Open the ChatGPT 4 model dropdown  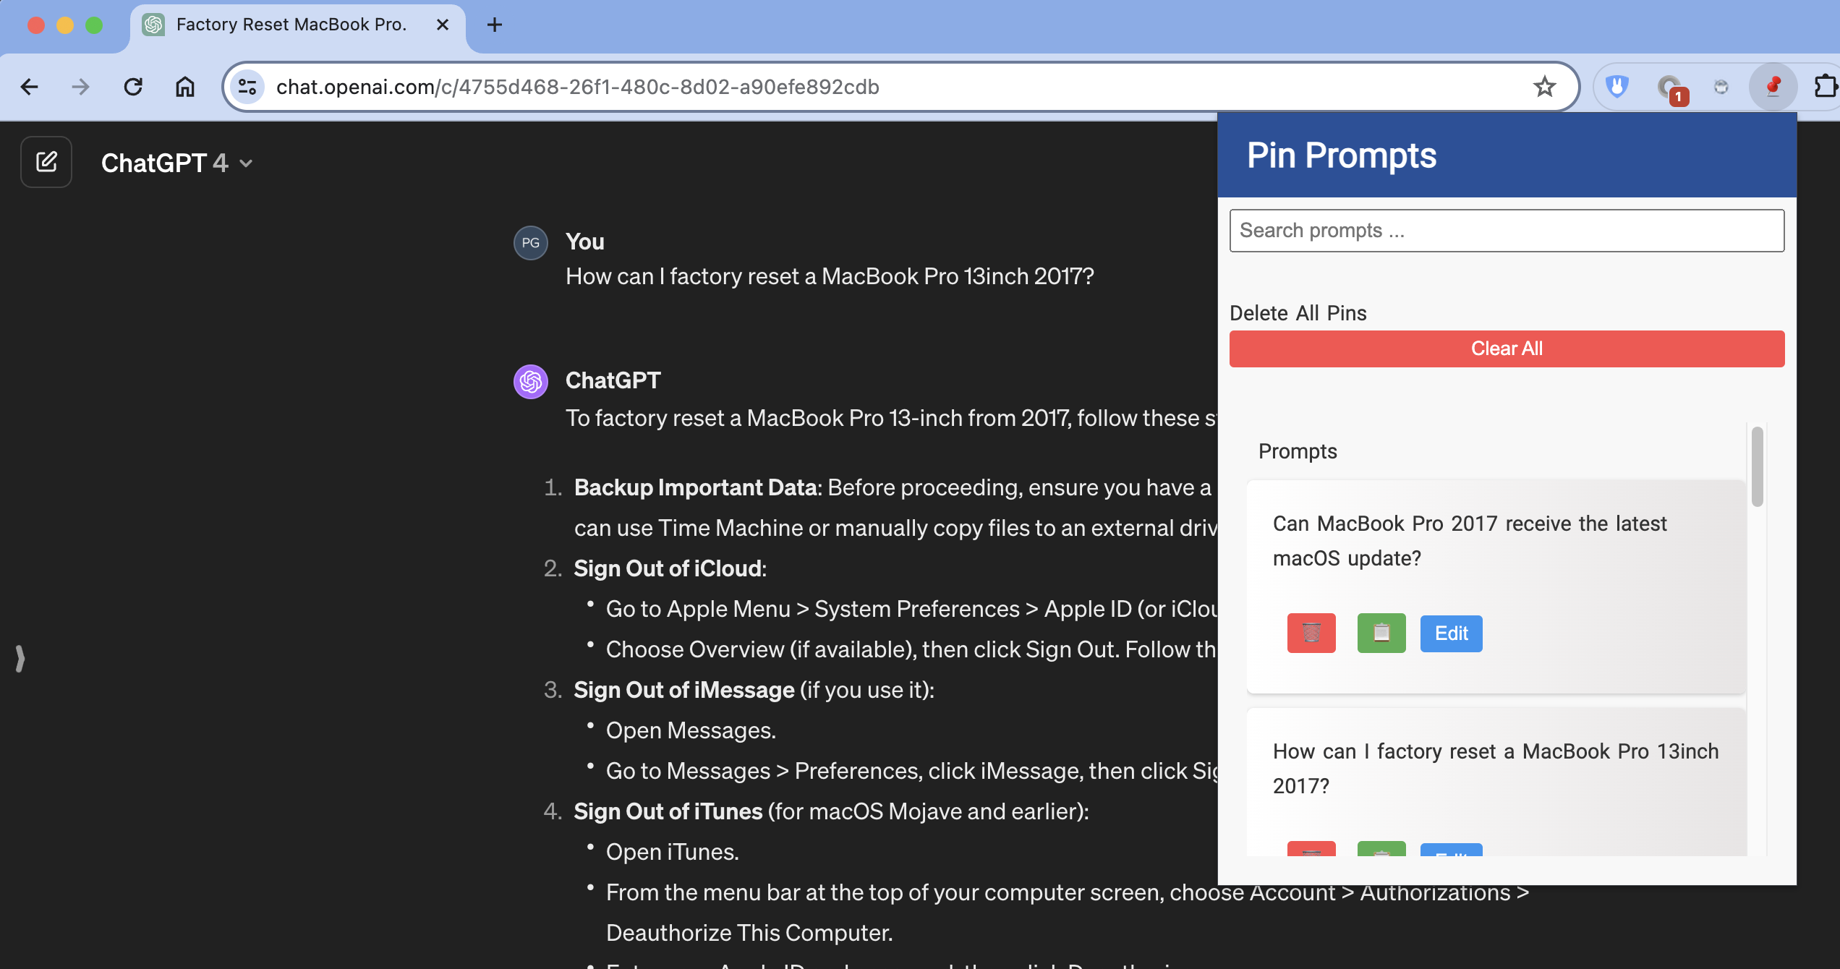(x=177, y=163)
